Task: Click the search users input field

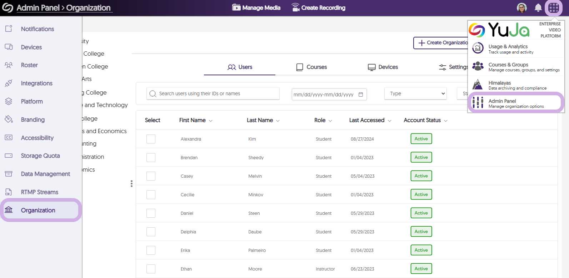Action: pos(213,93)
